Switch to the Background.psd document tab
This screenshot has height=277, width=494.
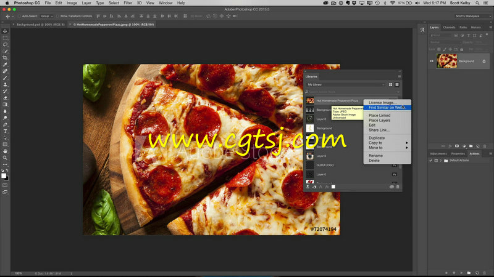tap(40, 24)
